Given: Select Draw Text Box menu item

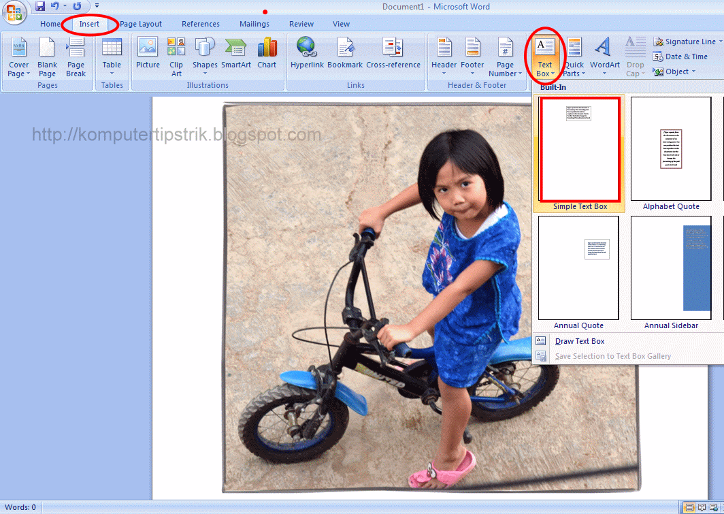Looking at the screenshot, I should tap(580, 341).
